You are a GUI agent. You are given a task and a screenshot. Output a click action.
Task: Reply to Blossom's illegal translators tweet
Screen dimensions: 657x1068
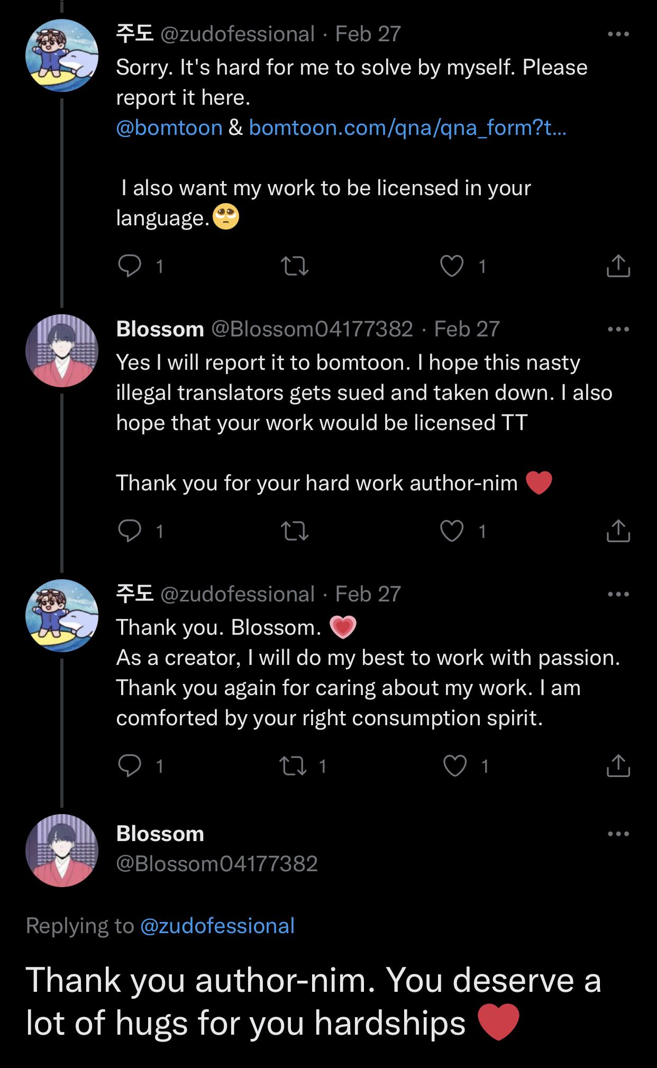coord(130,531)
